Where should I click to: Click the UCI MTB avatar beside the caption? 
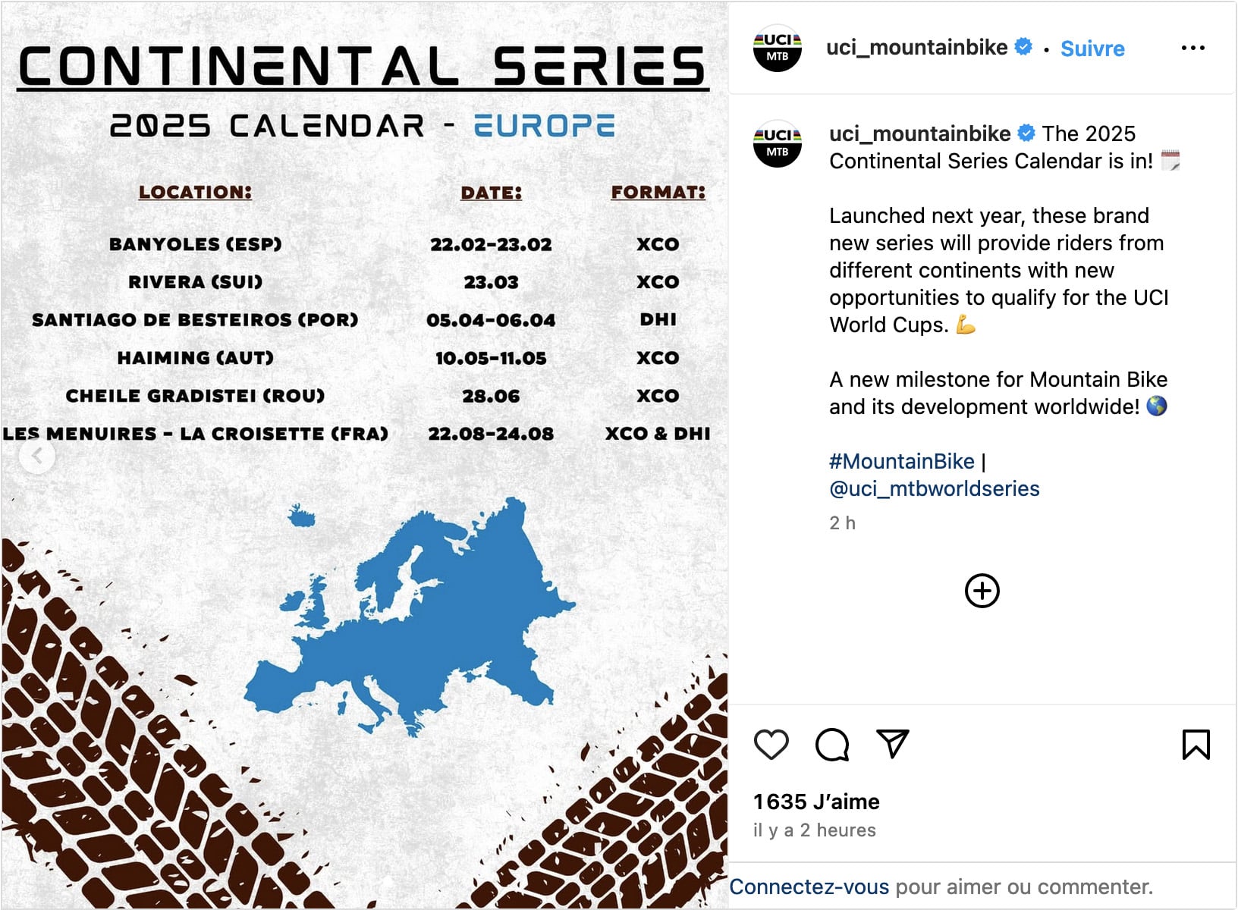777,143
